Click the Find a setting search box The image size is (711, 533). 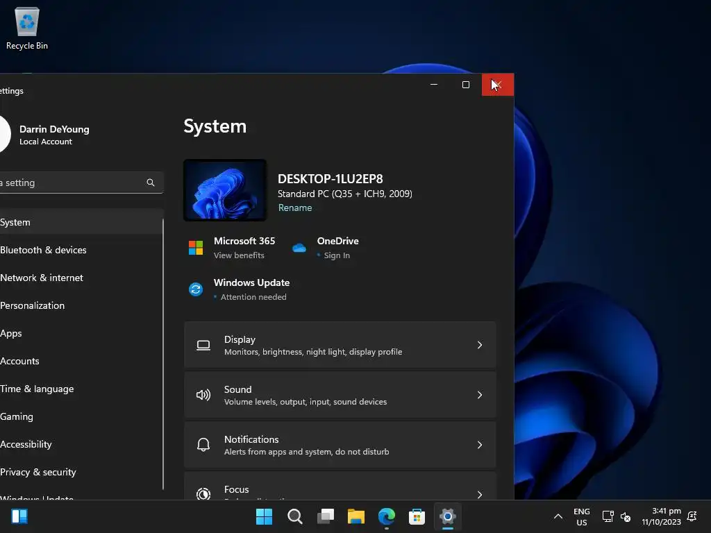[81, 183]
